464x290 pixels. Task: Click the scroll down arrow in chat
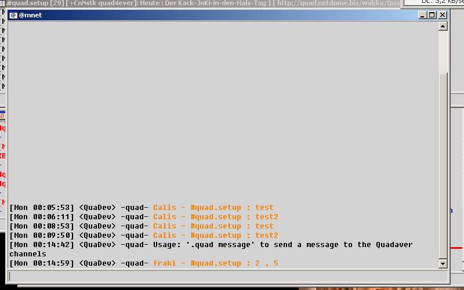443,264
